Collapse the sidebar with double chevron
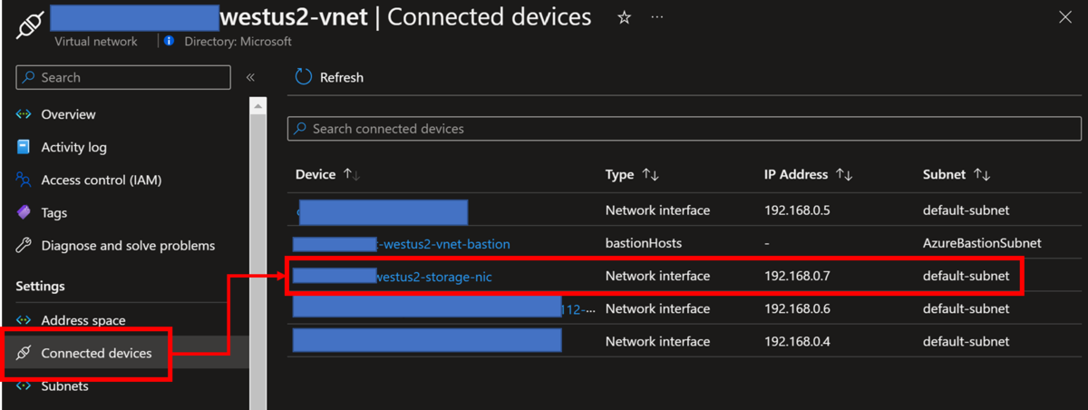Viewport: 1088px width, 410px height. [x=250, y=78]
